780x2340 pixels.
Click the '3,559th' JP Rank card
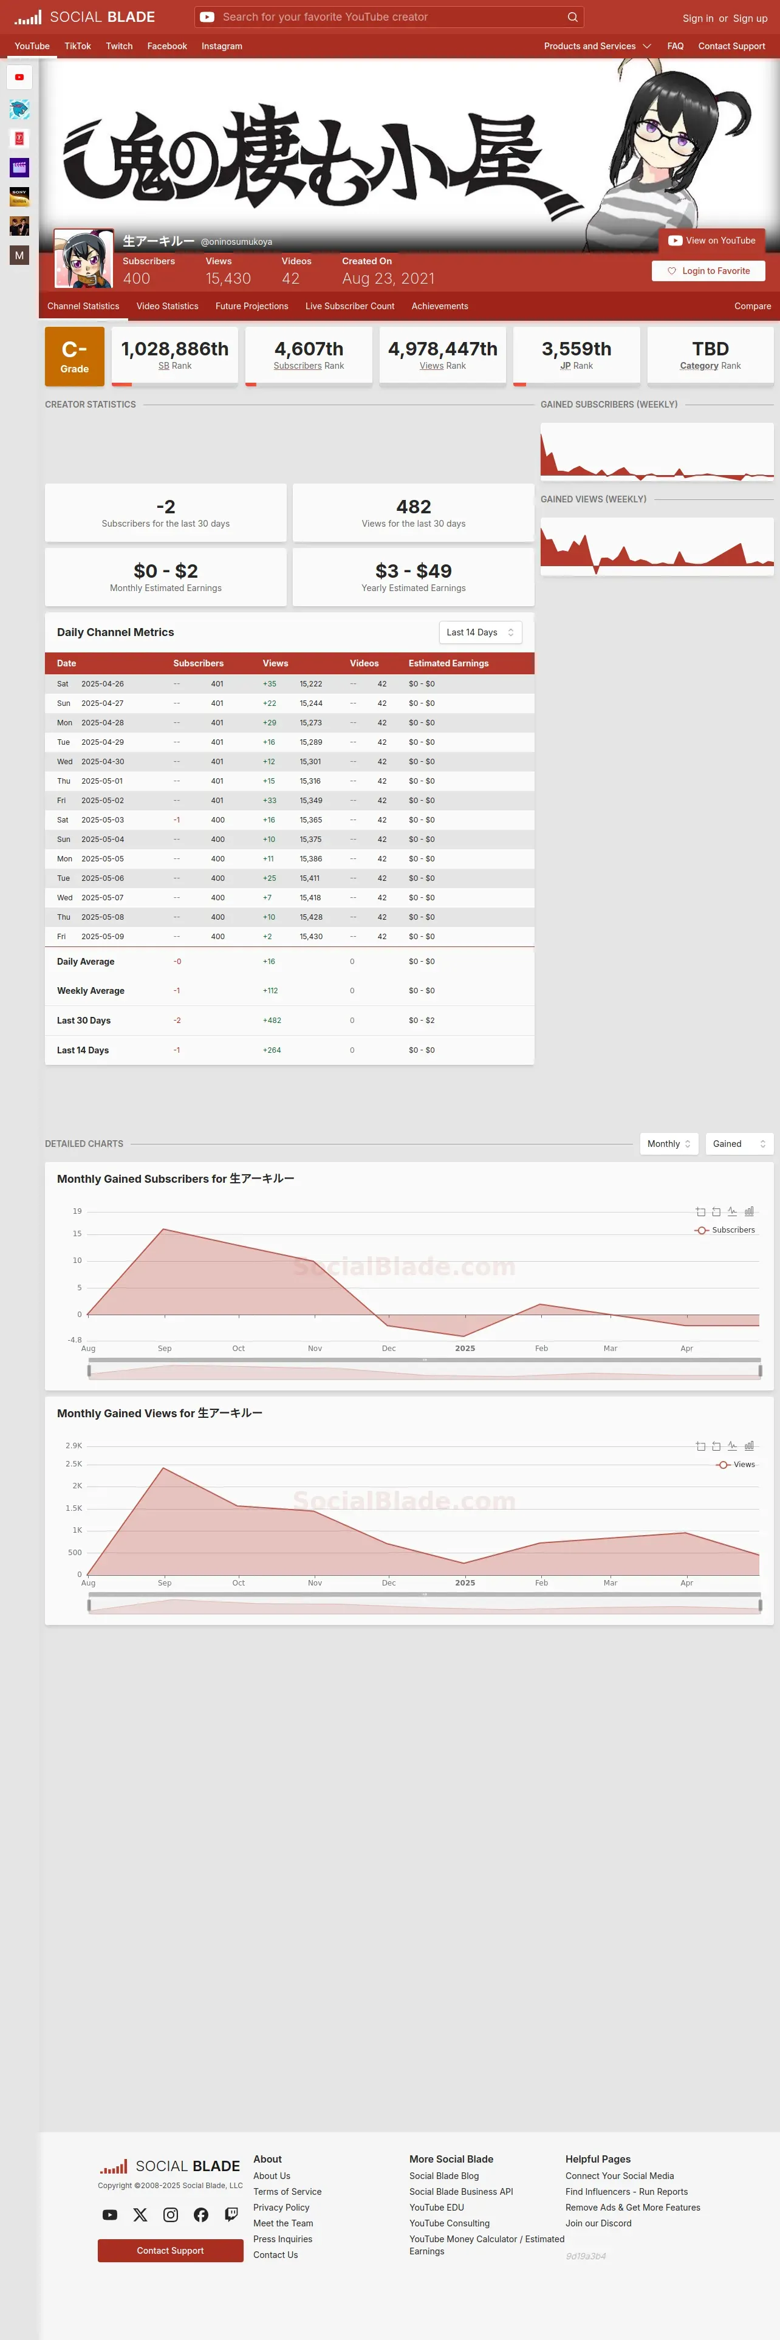[x=576, y=356]
